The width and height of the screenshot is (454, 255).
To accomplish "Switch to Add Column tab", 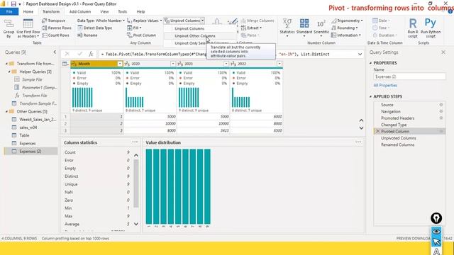I will 80,11.
